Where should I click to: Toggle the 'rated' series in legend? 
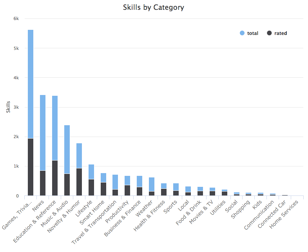coord(281,33)
